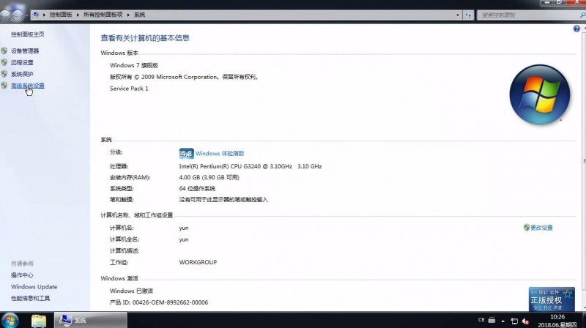
Task: Open System protection (系统保护) link
Action: point(22,74)
